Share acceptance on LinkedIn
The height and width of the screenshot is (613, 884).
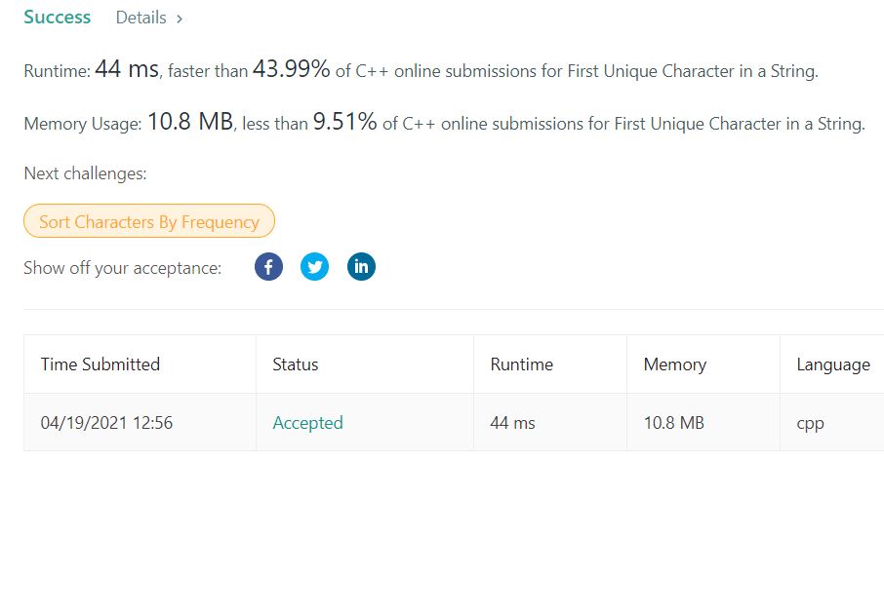(361, 266)
